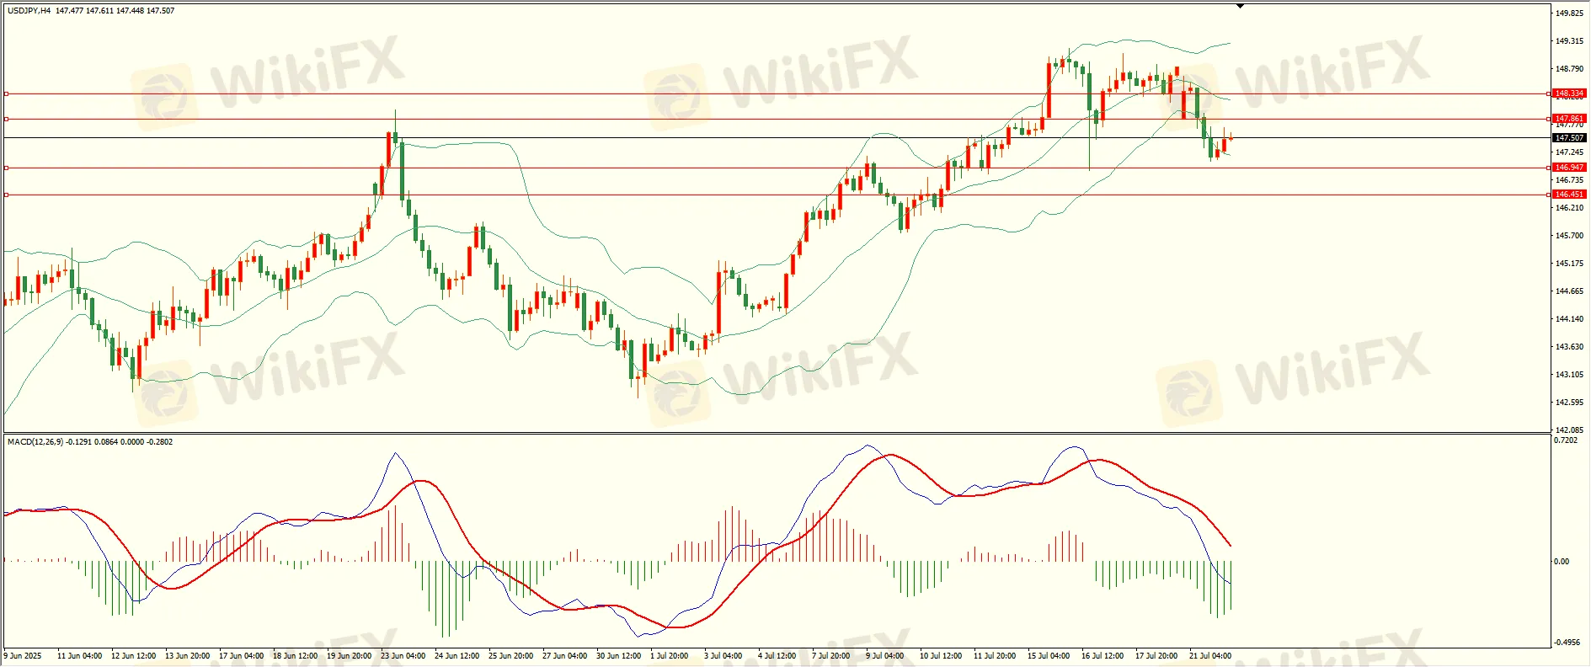Viewport: 1591px width, 667px height.
Task: Click the 144.140 price axis value
Action: click(1569, 319)
